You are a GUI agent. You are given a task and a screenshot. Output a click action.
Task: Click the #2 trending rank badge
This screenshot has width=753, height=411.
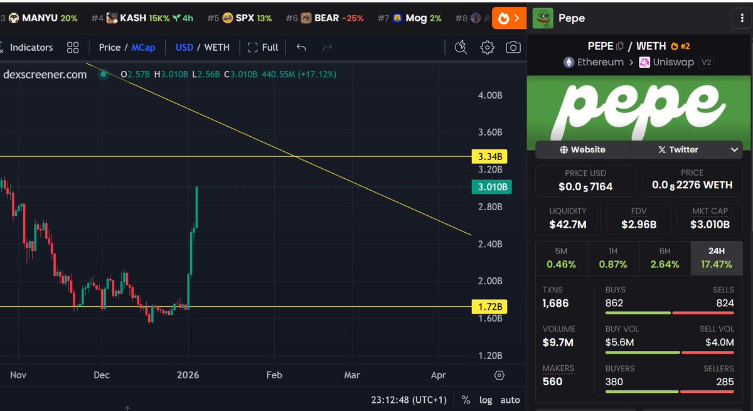click(x=680, y=46)
